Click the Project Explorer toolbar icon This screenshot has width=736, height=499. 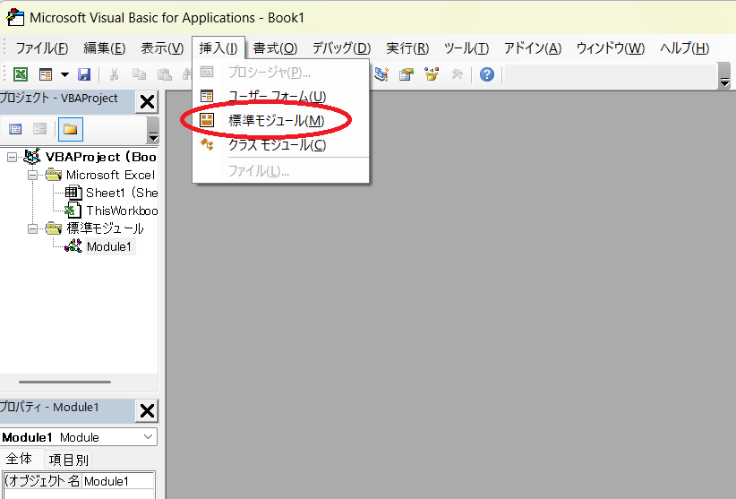coord(382,74)
